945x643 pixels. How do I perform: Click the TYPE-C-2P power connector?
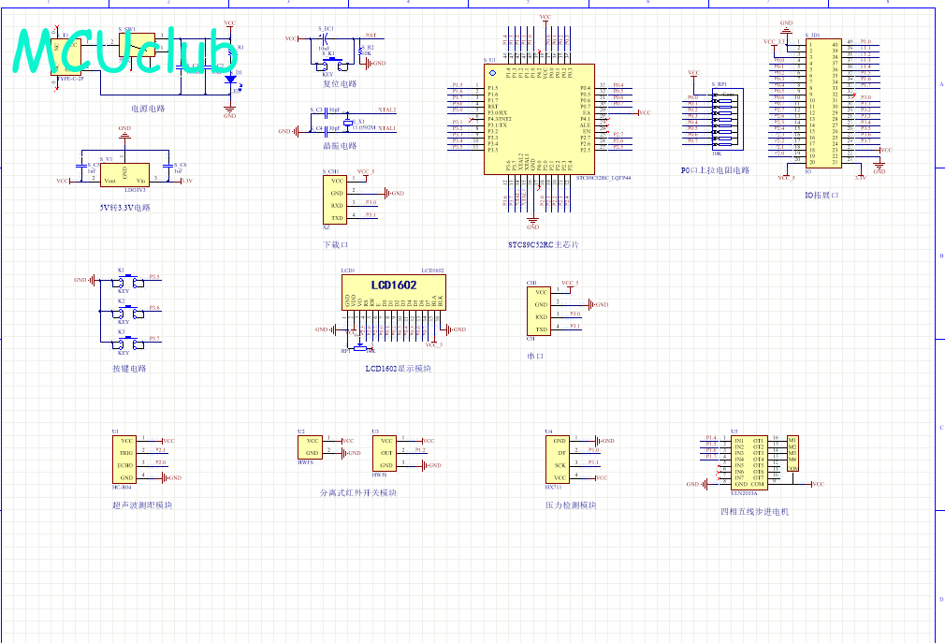(65, 58)
